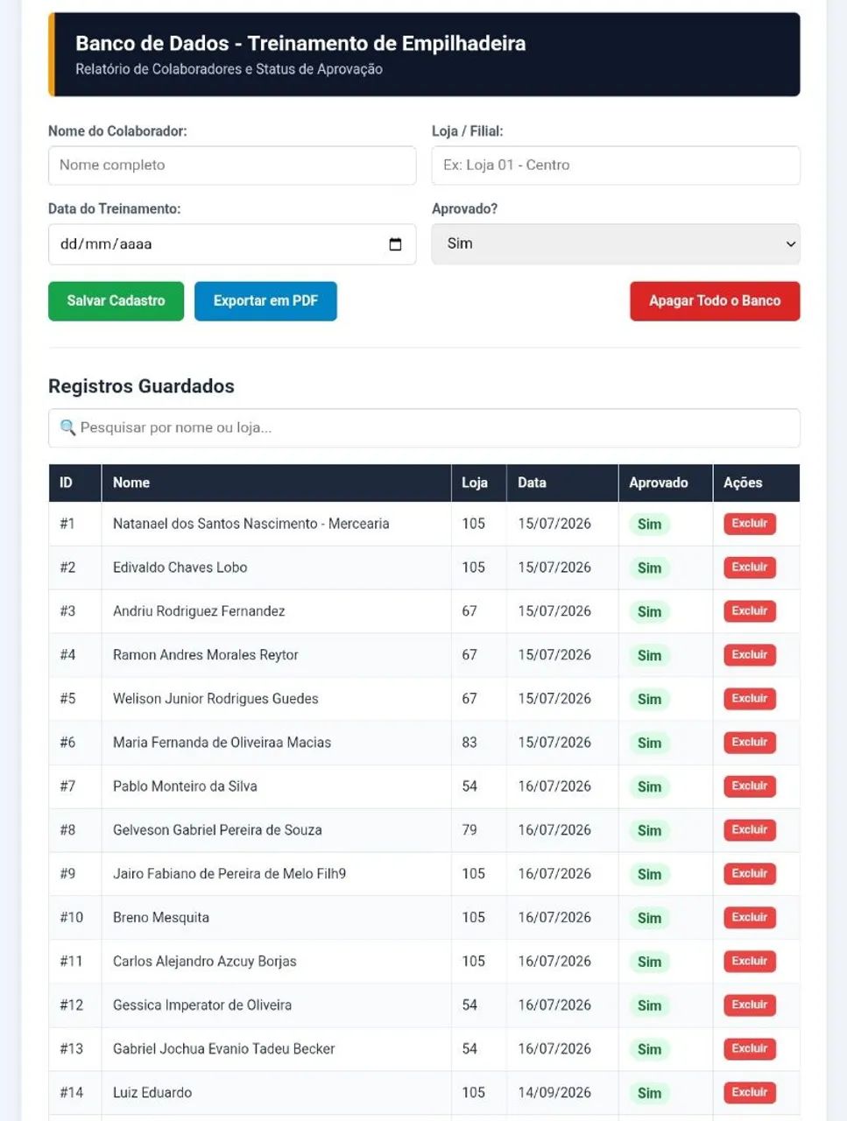Click the Pesquisar por nome ou loja search box

tap(424, 428)
